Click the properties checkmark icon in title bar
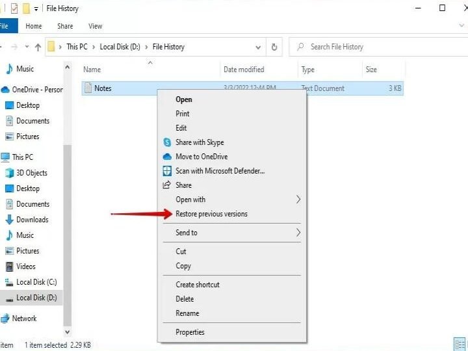 [x=14, y=8]
